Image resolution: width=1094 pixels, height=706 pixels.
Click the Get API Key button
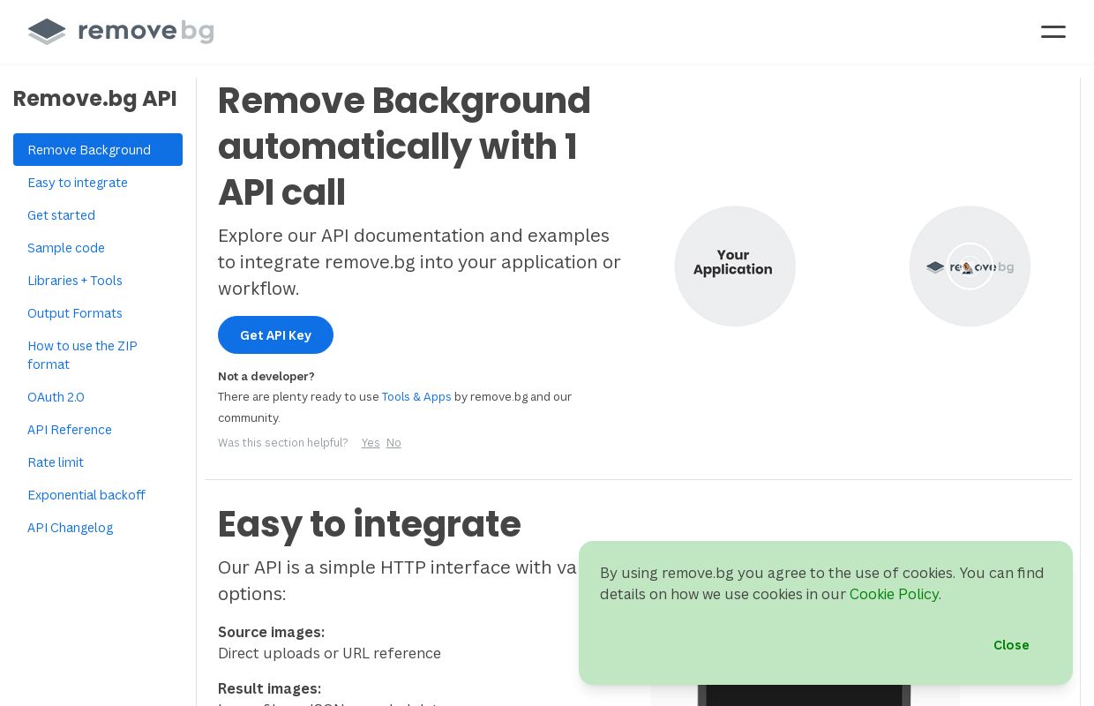[x=275, y=335]
